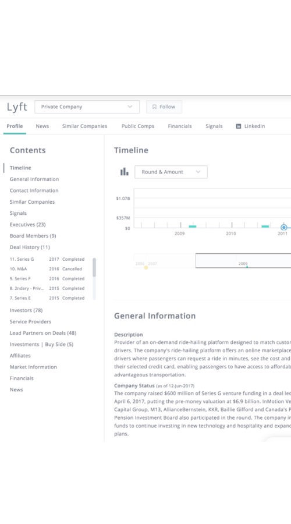
Task: Jump to Similar Companies in Contents
Action: (32, 202)
